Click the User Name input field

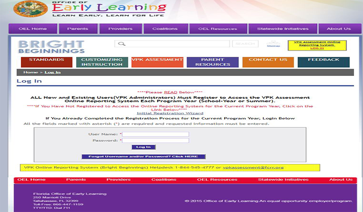click(156, 134)
